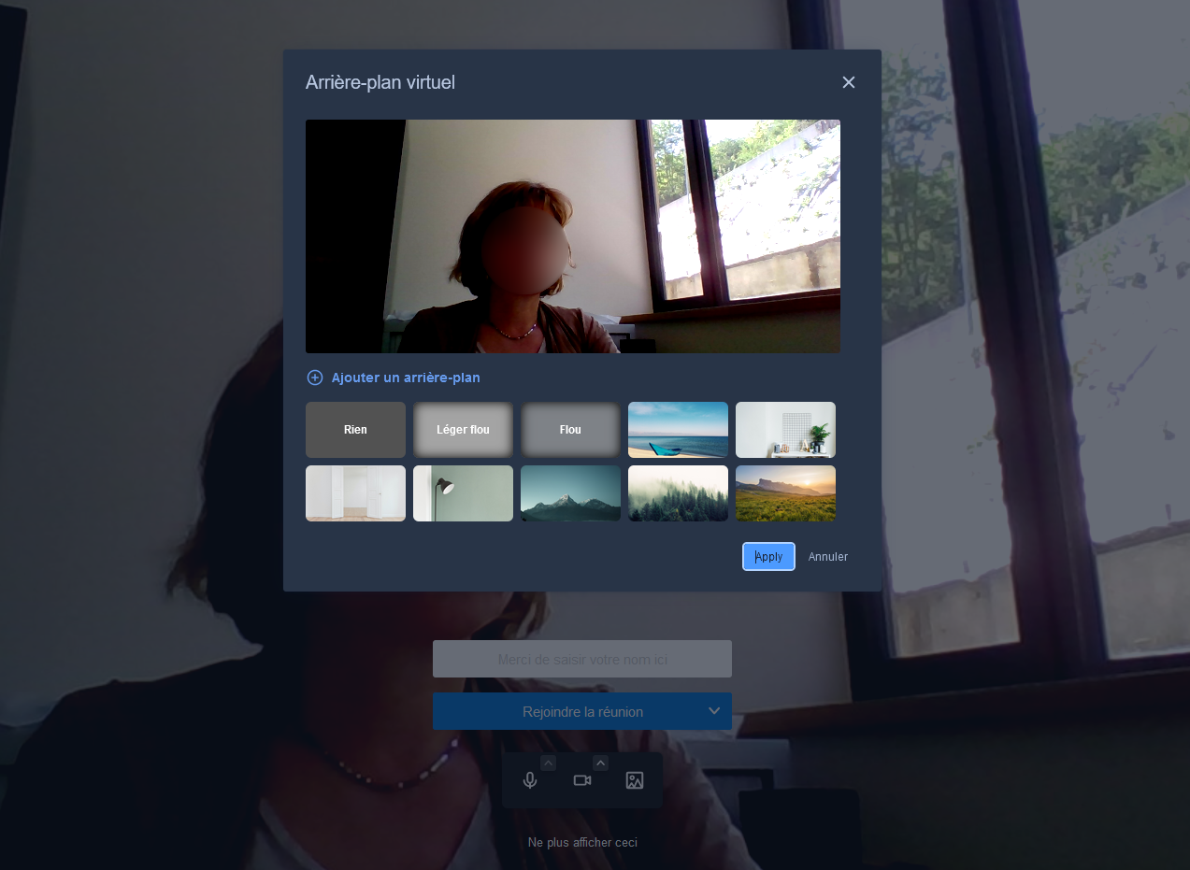This screenshot has height=870, width=1190.
Task: Select the snowy mountain peak background
Action: point(570,493)
